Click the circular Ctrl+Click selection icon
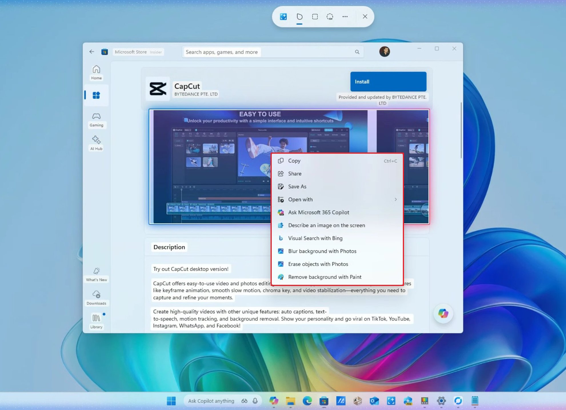Viewport: 566px width, 410px height. click(330, 17)
